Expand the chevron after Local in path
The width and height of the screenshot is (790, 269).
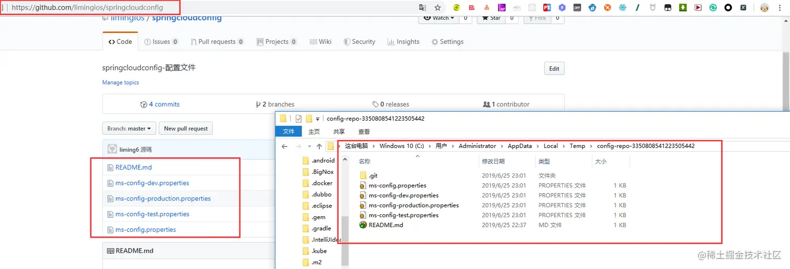[564, 146]
